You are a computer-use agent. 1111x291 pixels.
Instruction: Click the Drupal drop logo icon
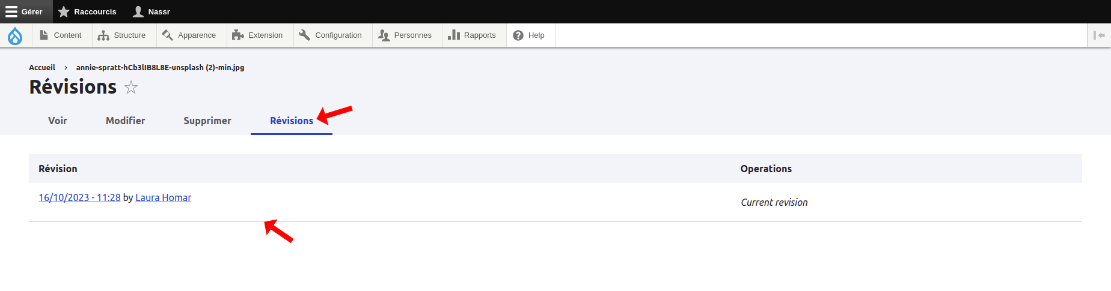pos(15,36)
